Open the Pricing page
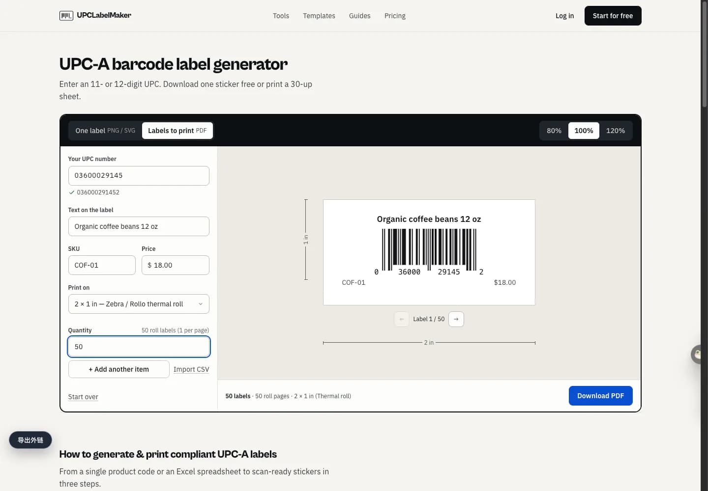 coord(395,16)
